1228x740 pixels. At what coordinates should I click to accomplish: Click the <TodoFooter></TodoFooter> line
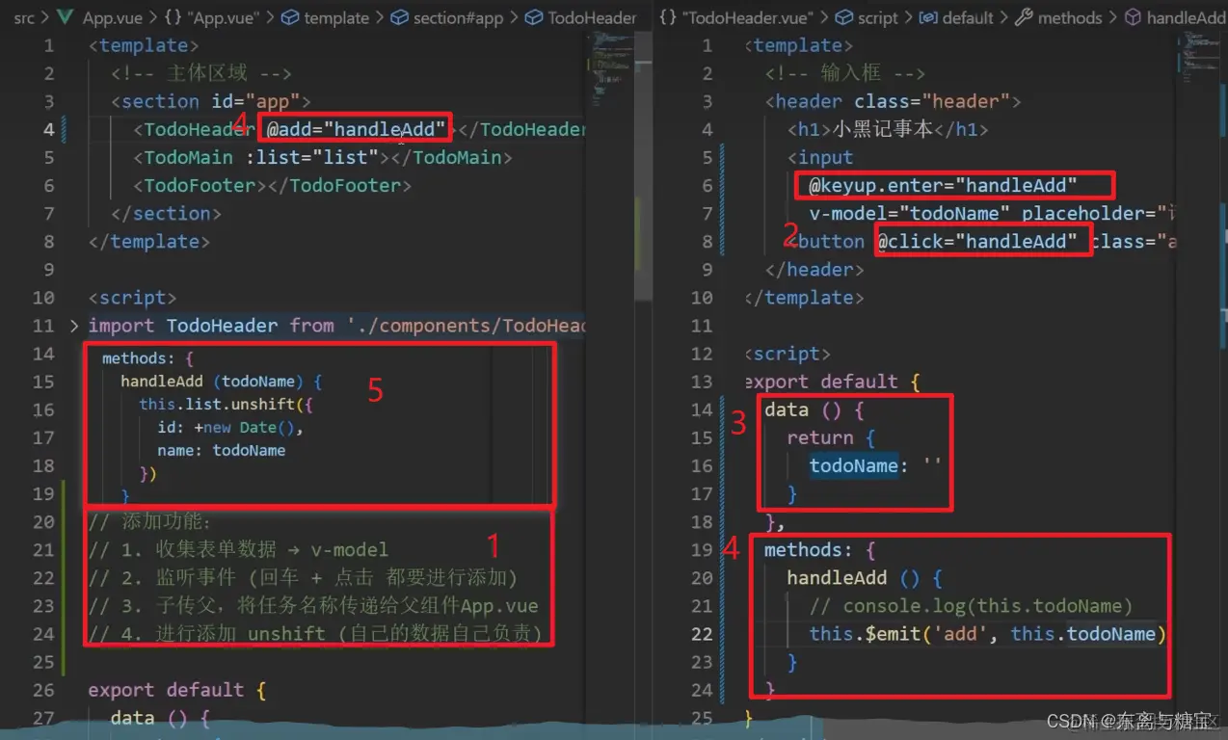272,185
